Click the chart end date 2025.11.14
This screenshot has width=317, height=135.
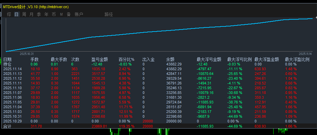[305, 54]
